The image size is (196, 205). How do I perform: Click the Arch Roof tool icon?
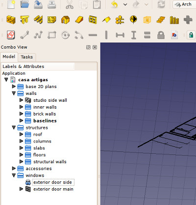[x=106, y=20]
